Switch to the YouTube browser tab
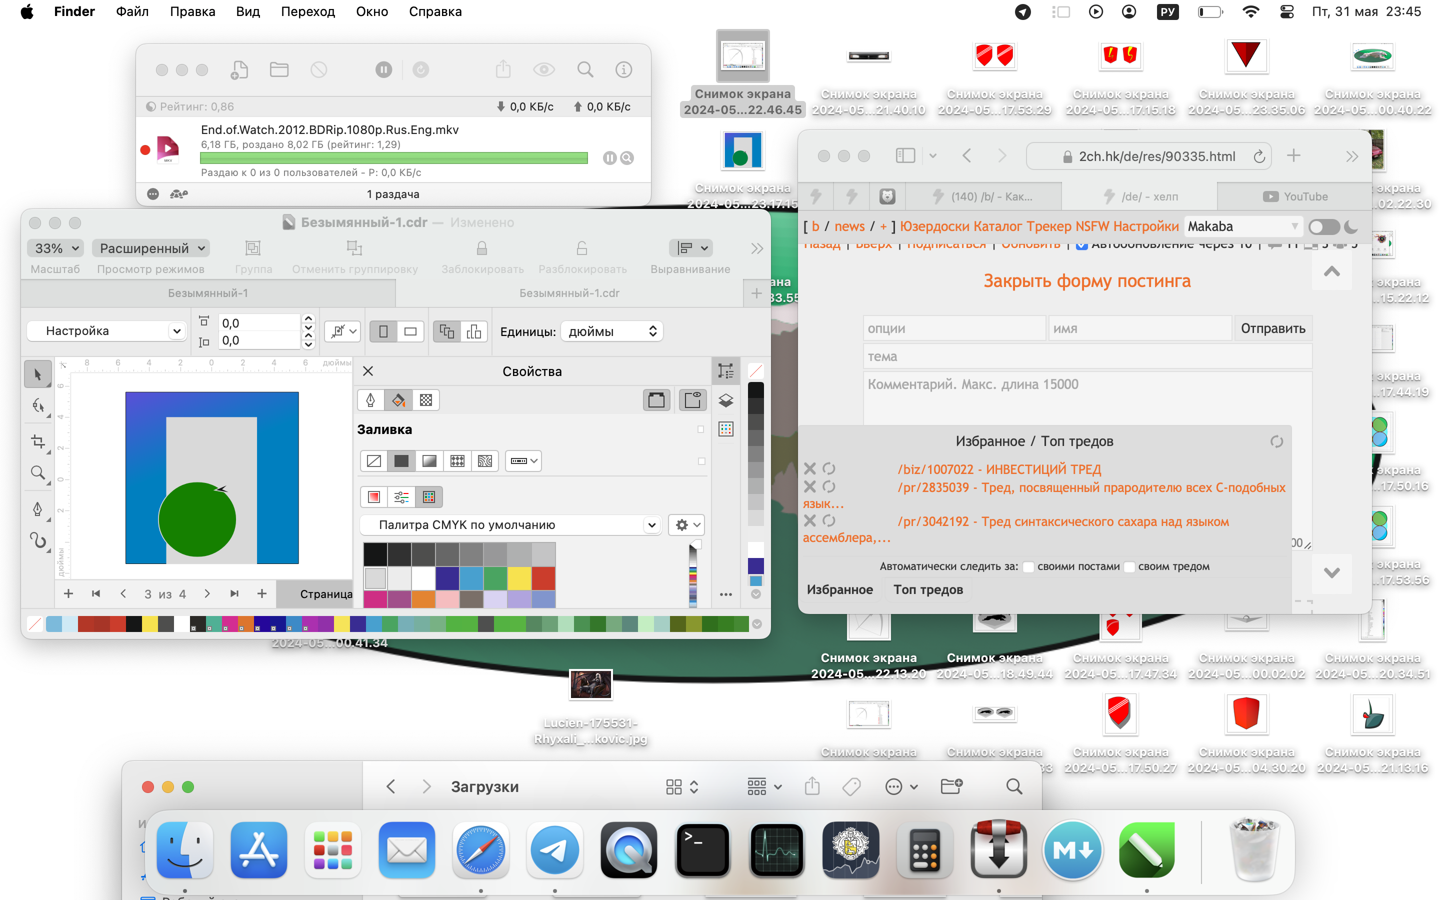1440x900 pixels. click(1295, 196)
